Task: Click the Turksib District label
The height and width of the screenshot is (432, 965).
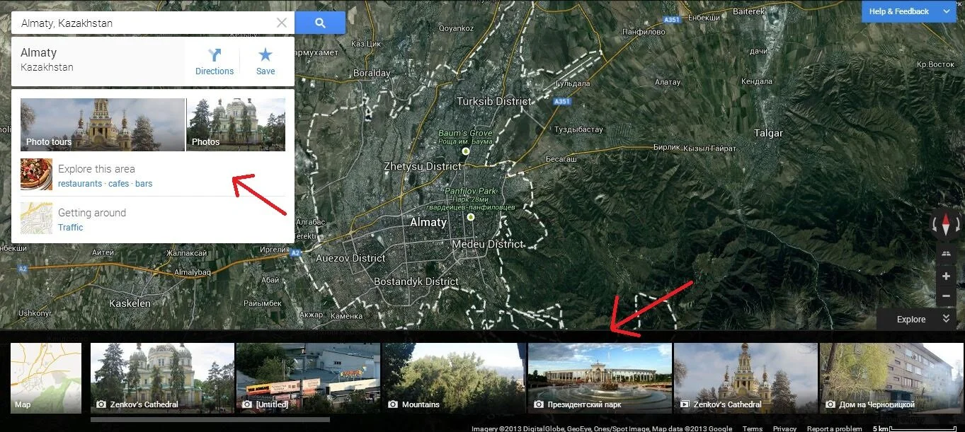Action: pyautogui.click(x=494, y=101)
